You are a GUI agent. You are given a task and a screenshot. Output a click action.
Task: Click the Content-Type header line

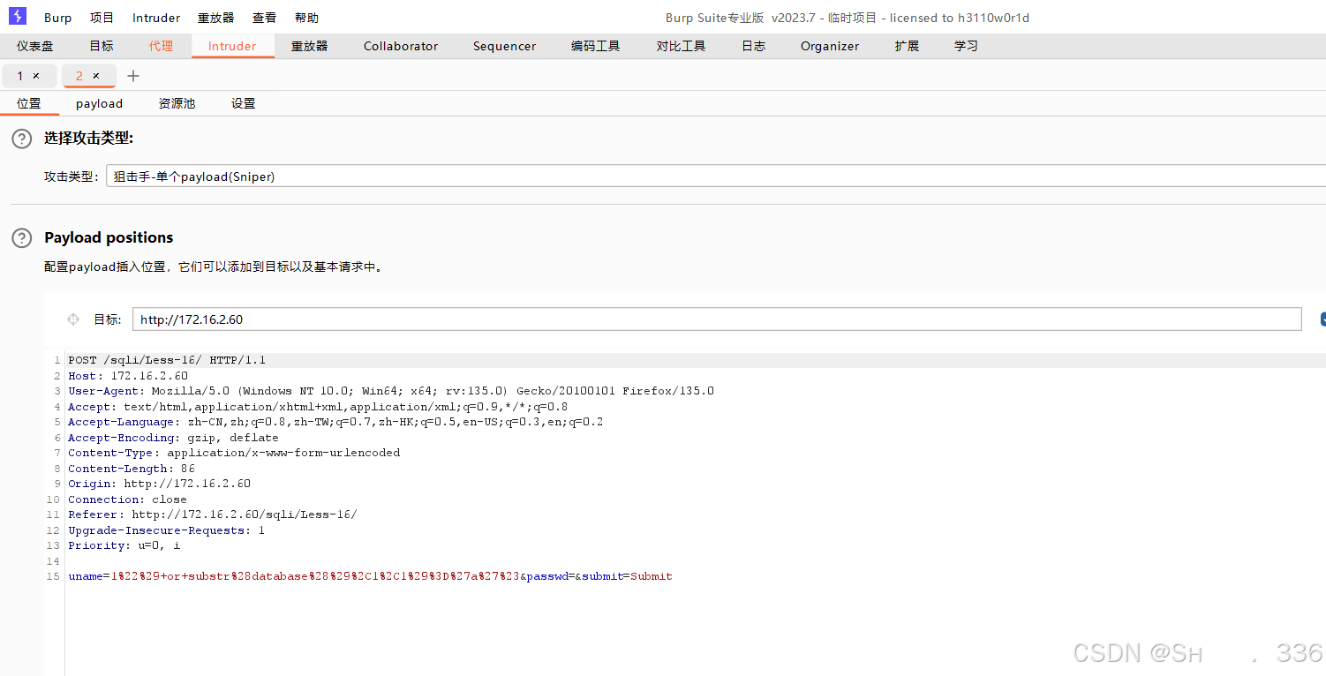tap(234, 453)
